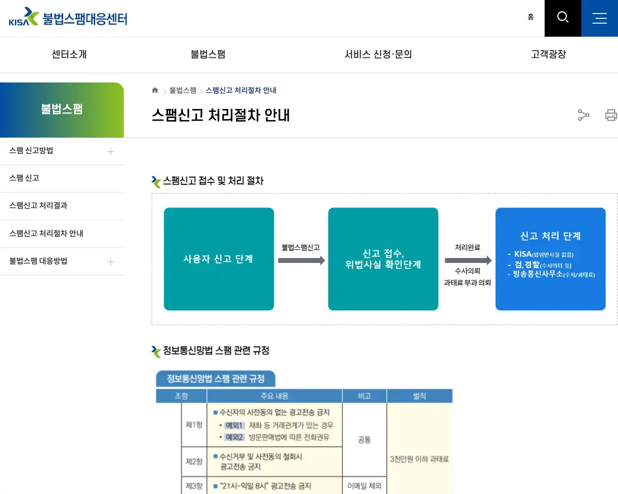This screenshot has height=494, width=618.
Task: Click the green KISA mark beside 스팸신고 접수 및 처리 절차
Action: tap(155, 181)
